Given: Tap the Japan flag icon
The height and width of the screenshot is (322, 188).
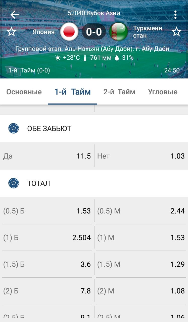Looking at the screenshot, I should point(69,32).
